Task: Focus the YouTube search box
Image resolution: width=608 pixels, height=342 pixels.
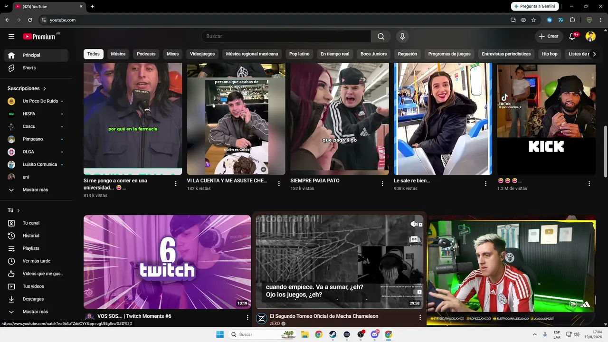Action: (286, 37)
